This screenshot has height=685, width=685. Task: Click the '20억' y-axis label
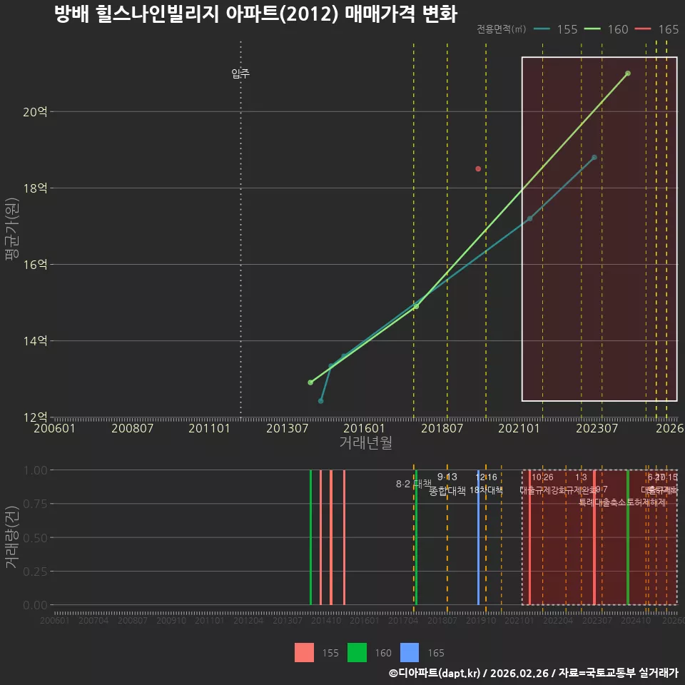(x=35, y=112)
